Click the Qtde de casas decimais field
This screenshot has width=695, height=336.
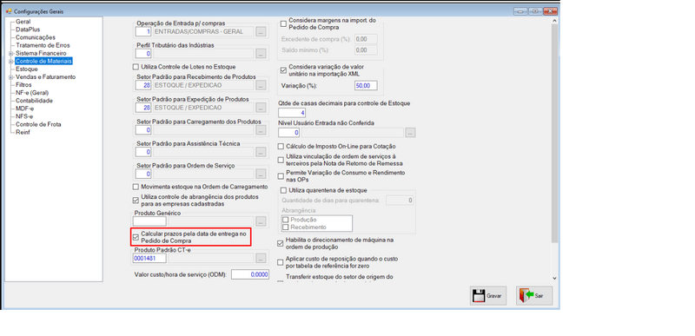tap(292, 113)
